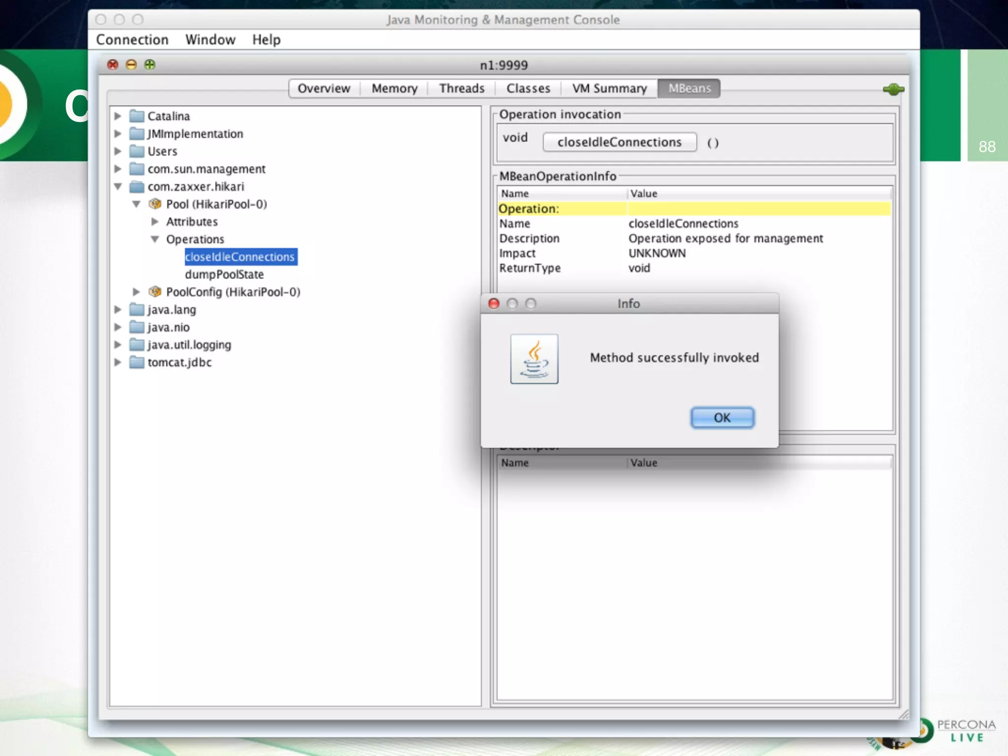Expand the tomcat.jdbc tree node
Screen dimensions: 1008x756
tap(118, 363)
